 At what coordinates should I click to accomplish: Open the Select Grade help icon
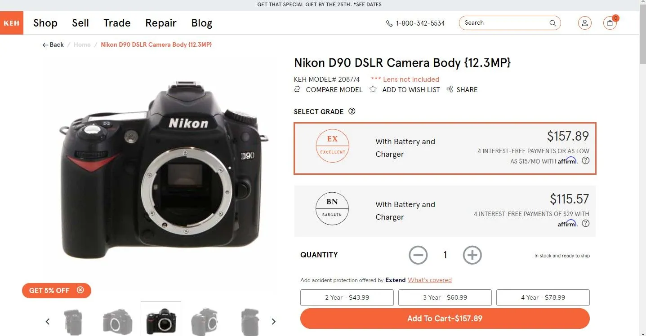coord(352,111)
